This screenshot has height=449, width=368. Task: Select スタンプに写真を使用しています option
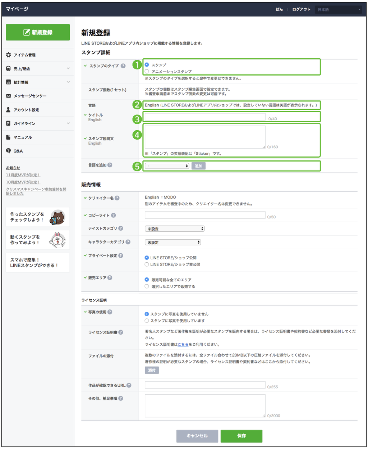147,321
